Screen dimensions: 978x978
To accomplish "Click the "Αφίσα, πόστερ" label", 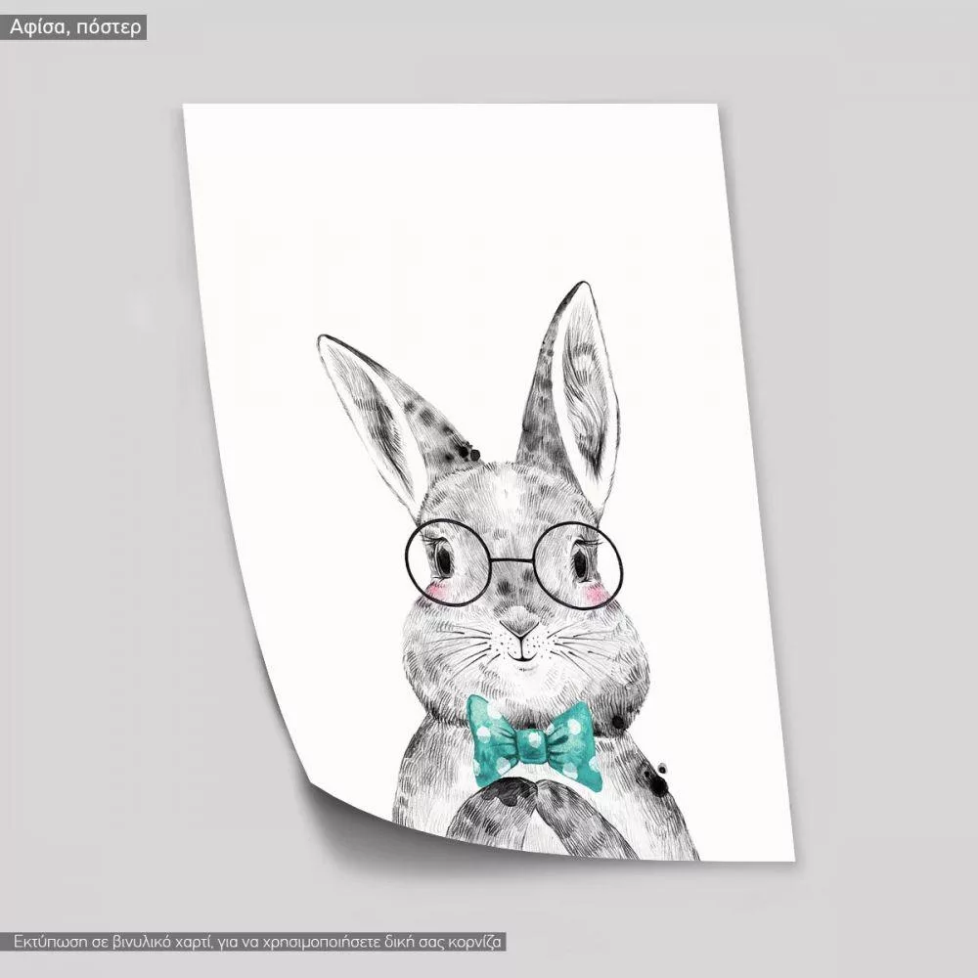I will point(75,27).
